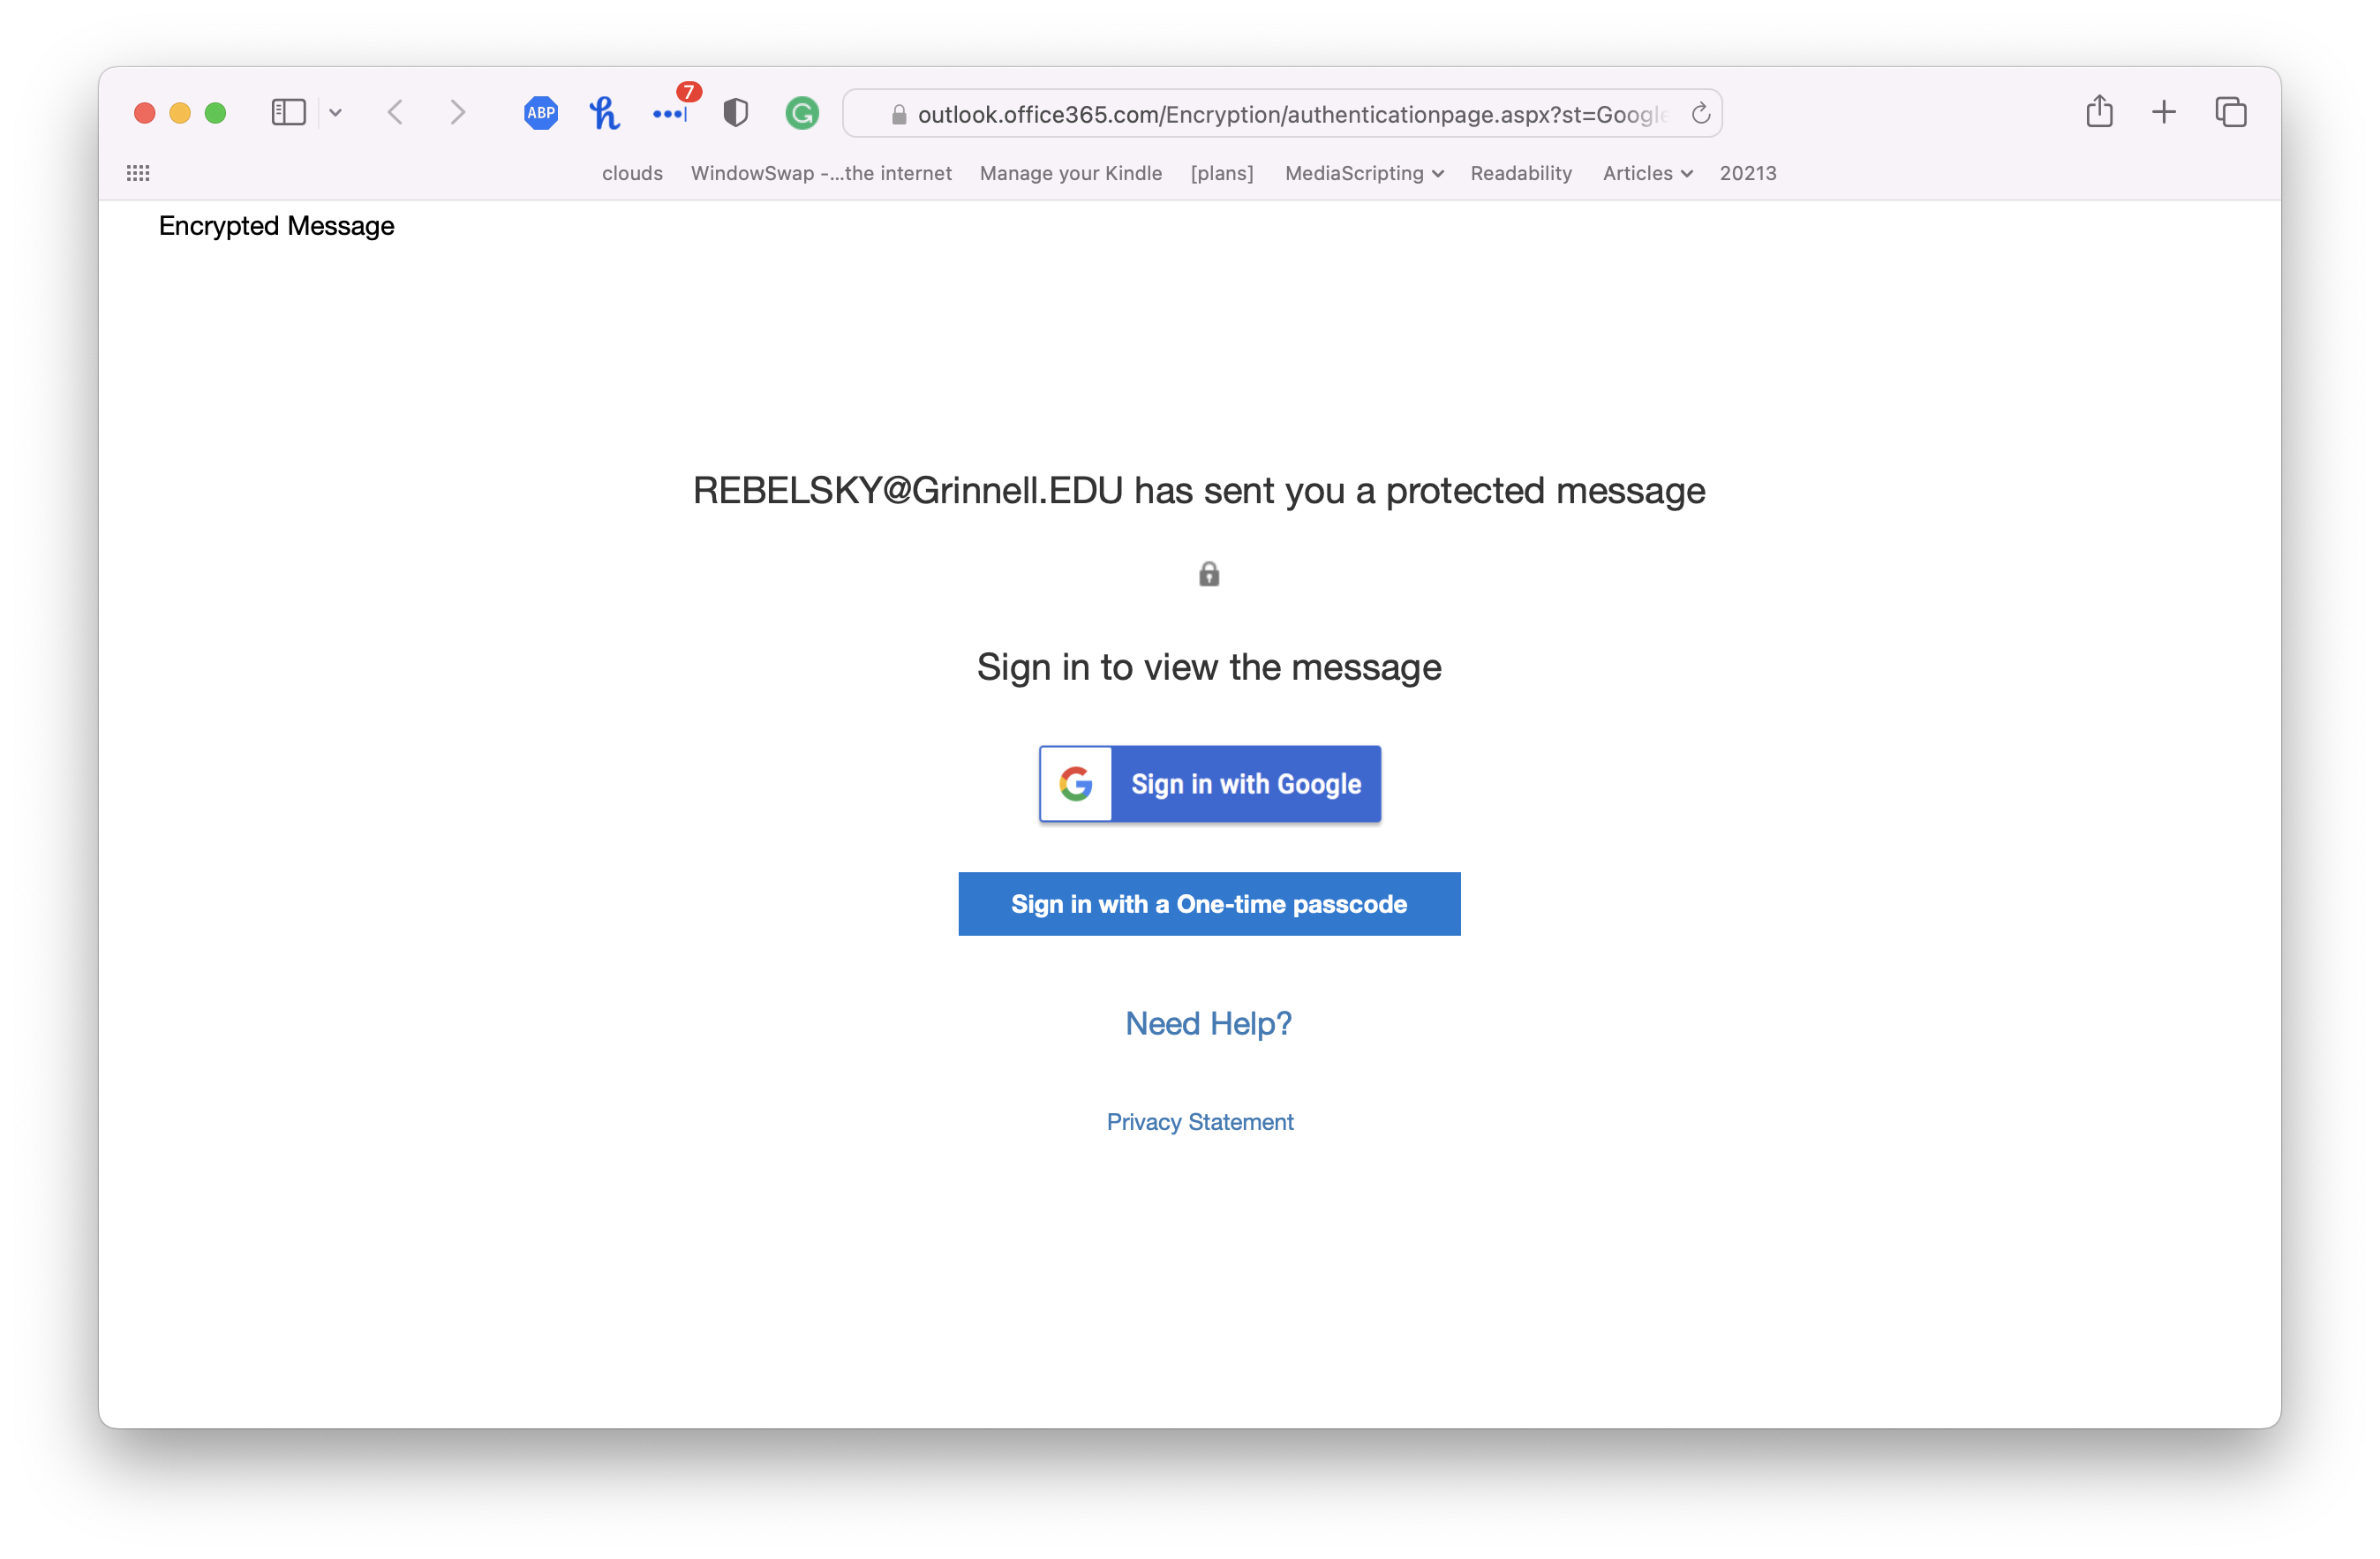Click the Honey extension icon
2380x1559 pixels.
point(607,113)
